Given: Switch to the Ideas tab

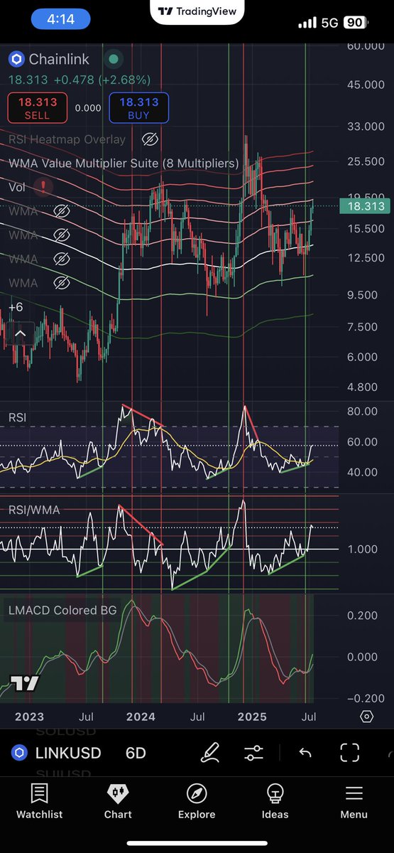Looking at the screenshot, I should tap(275, 802).
